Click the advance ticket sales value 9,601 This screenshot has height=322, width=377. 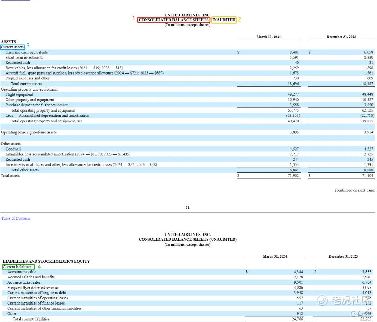point(298,282)
